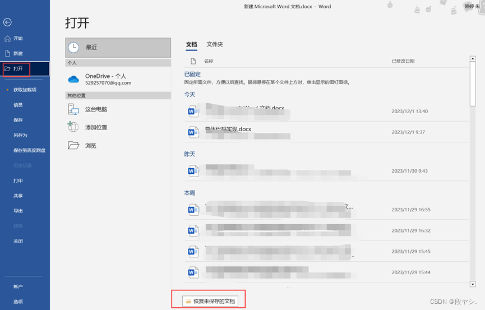Click the scrollbar down arrow
This screenshot has width=485, height=310.
473,284
